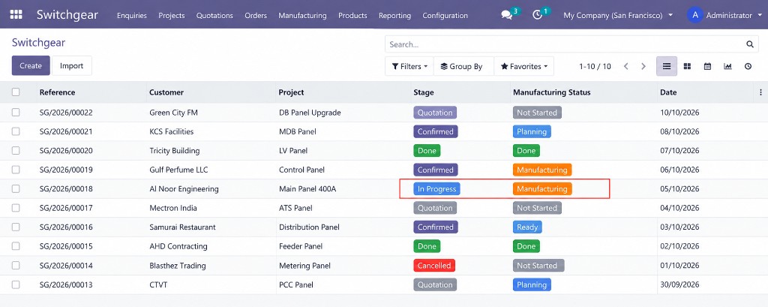Select the checkbox for SG/2026/00018

[x=16, y=189]
